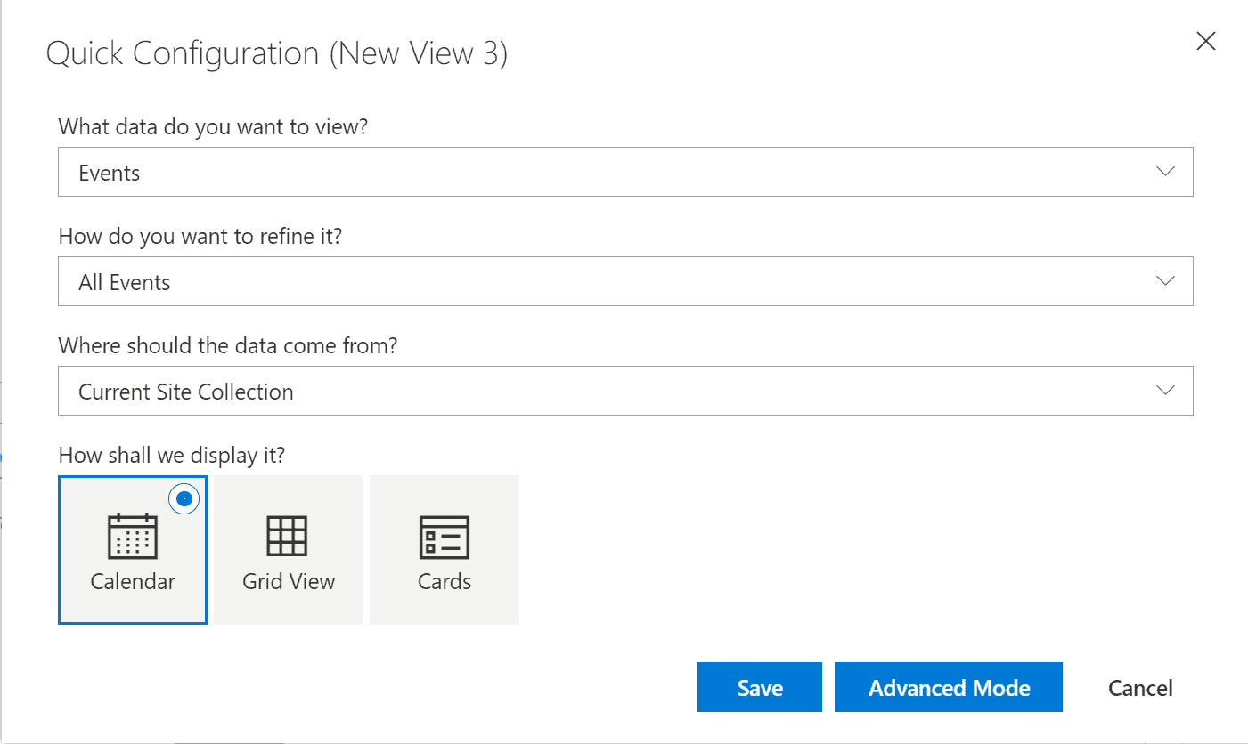Switch to Advanced Mode

coord(949,687)
